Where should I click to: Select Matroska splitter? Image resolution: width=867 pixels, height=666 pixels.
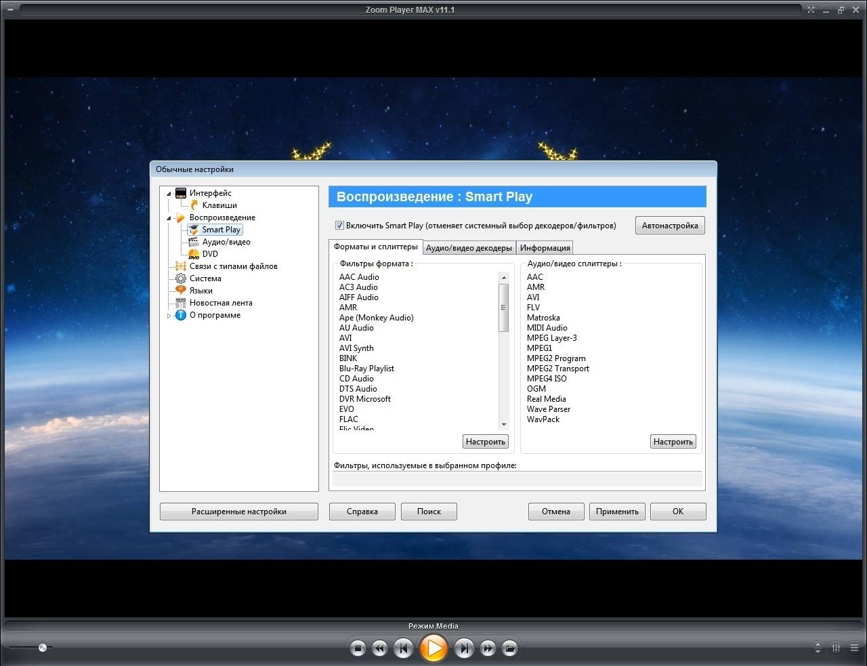(543, 318)
